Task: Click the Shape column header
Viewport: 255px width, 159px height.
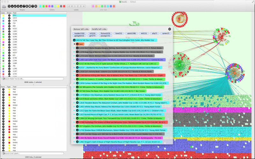Action: (9, 13)
